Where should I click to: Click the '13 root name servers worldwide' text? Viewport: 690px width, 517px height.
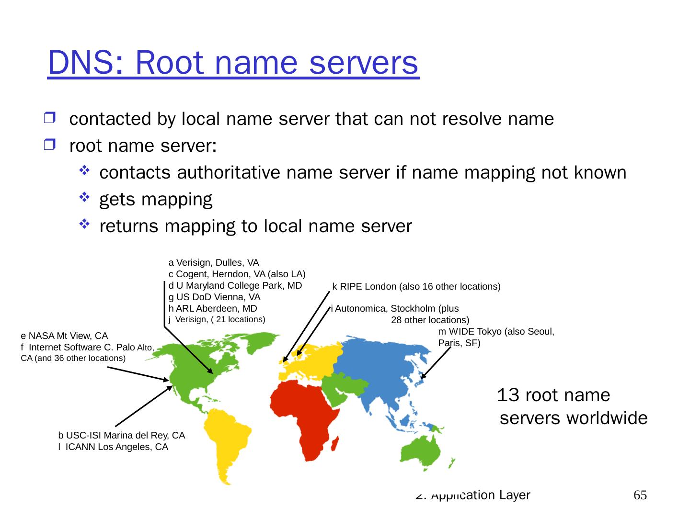(x=572, y=407)
